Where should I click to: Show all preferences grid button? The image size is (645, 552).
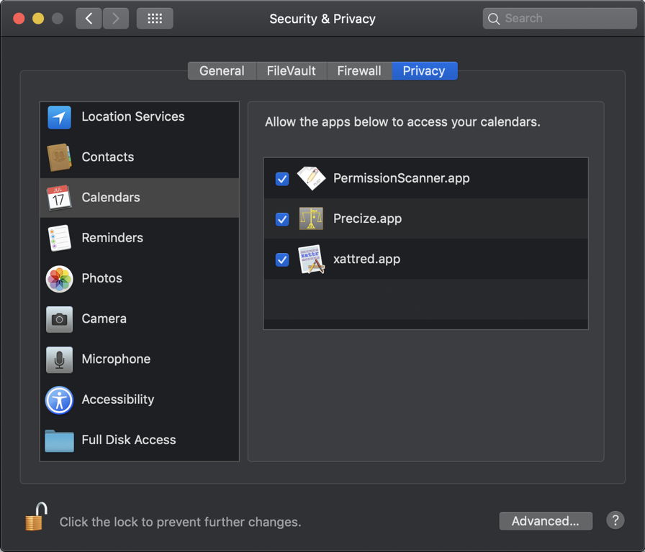[x=155, y=19]
